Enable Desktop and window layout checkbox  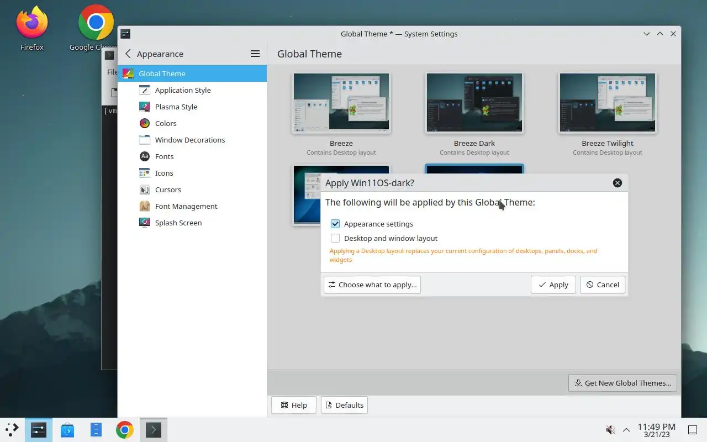click(x=335, y=238)
